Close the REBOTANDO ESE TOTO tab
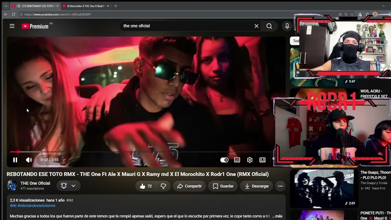391x220 pixels. click(57, 6)
